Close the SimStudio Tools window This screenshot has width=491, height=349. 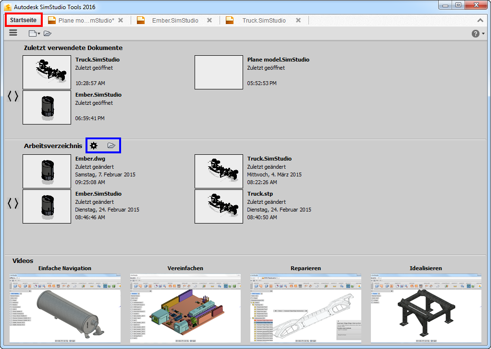[476, 5]
